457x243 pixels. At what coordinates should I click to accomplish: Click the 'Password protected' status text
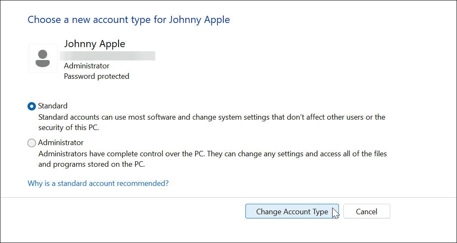click(x=96, y=76)
